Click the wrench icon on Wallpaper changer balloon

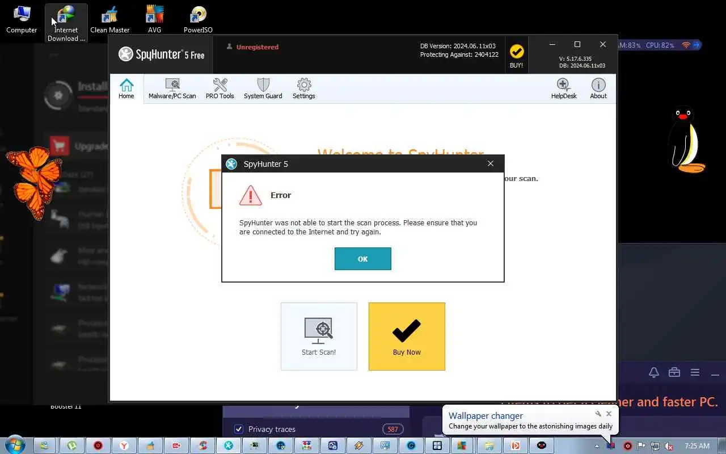598,414
